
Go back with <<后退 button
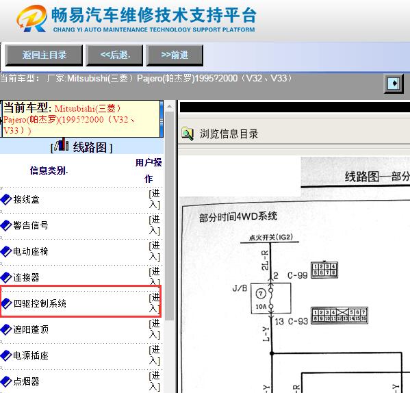click(x=114, y=55)
